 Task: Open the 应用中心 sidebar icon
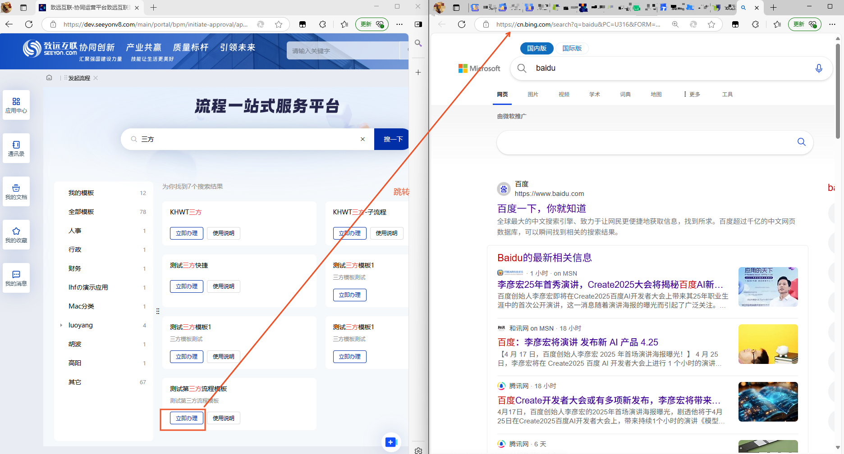coord(16,105)
